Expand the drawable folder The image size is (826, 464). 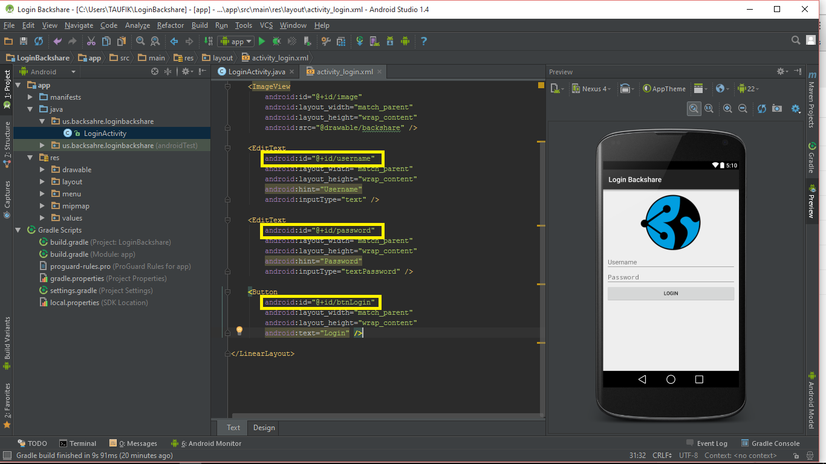42,170
